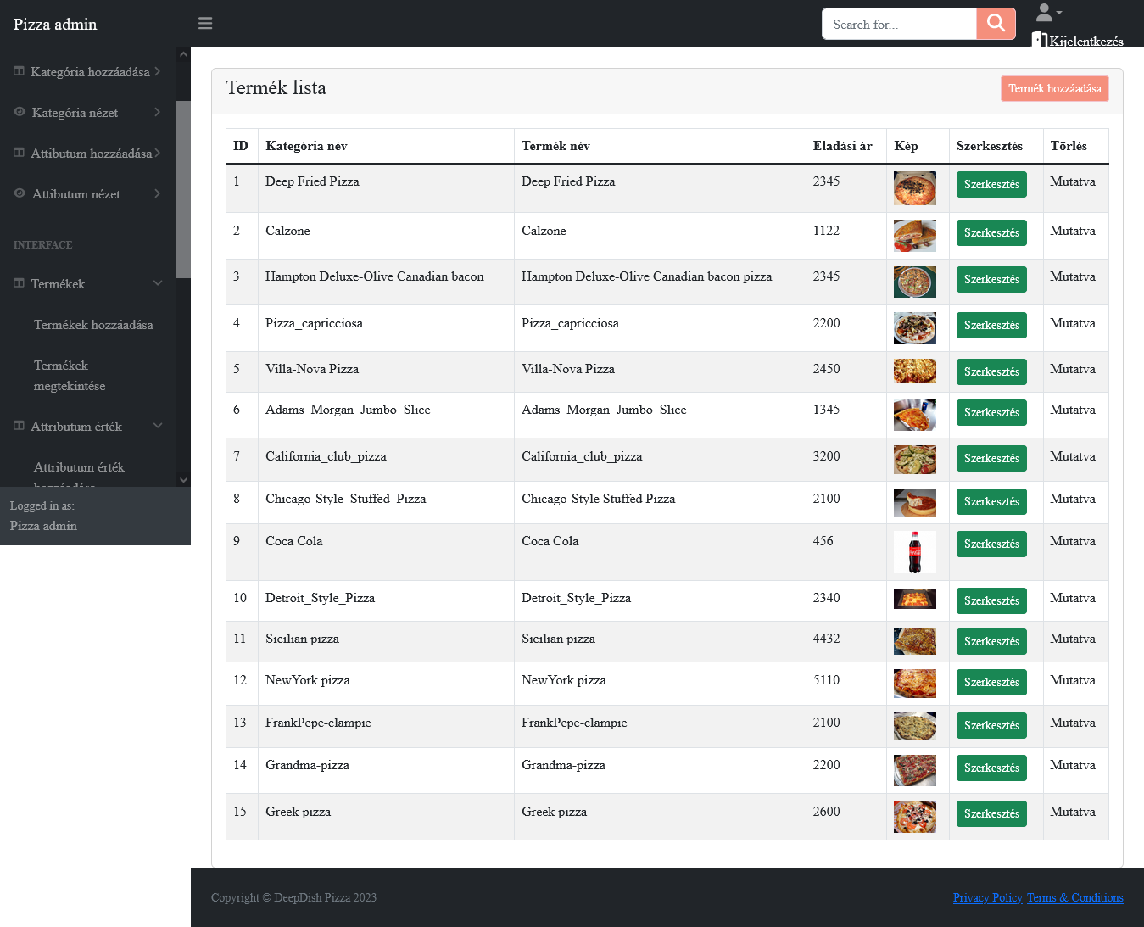Click the NewYork pizza thumbnail

coord(915,684)
